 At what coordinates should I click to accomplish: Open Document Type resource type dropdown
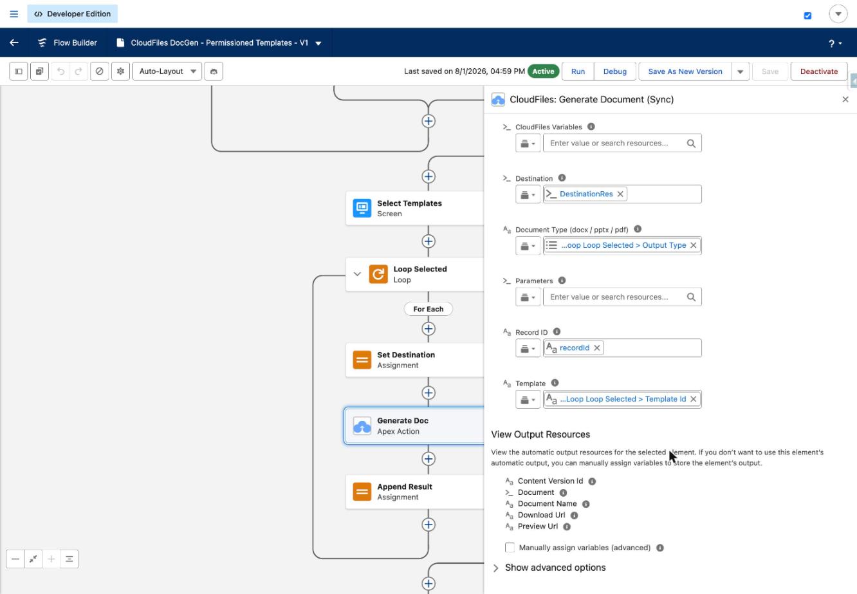click(x=527, y=246)
